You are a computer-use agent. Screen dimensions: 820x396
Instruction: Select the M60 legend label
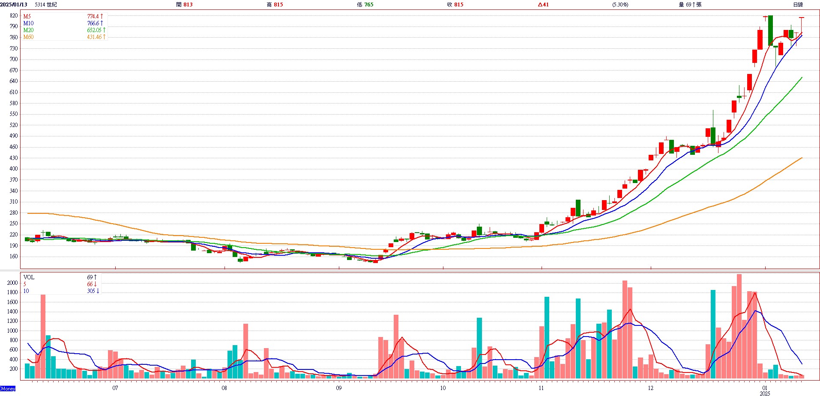pos(28,37)
